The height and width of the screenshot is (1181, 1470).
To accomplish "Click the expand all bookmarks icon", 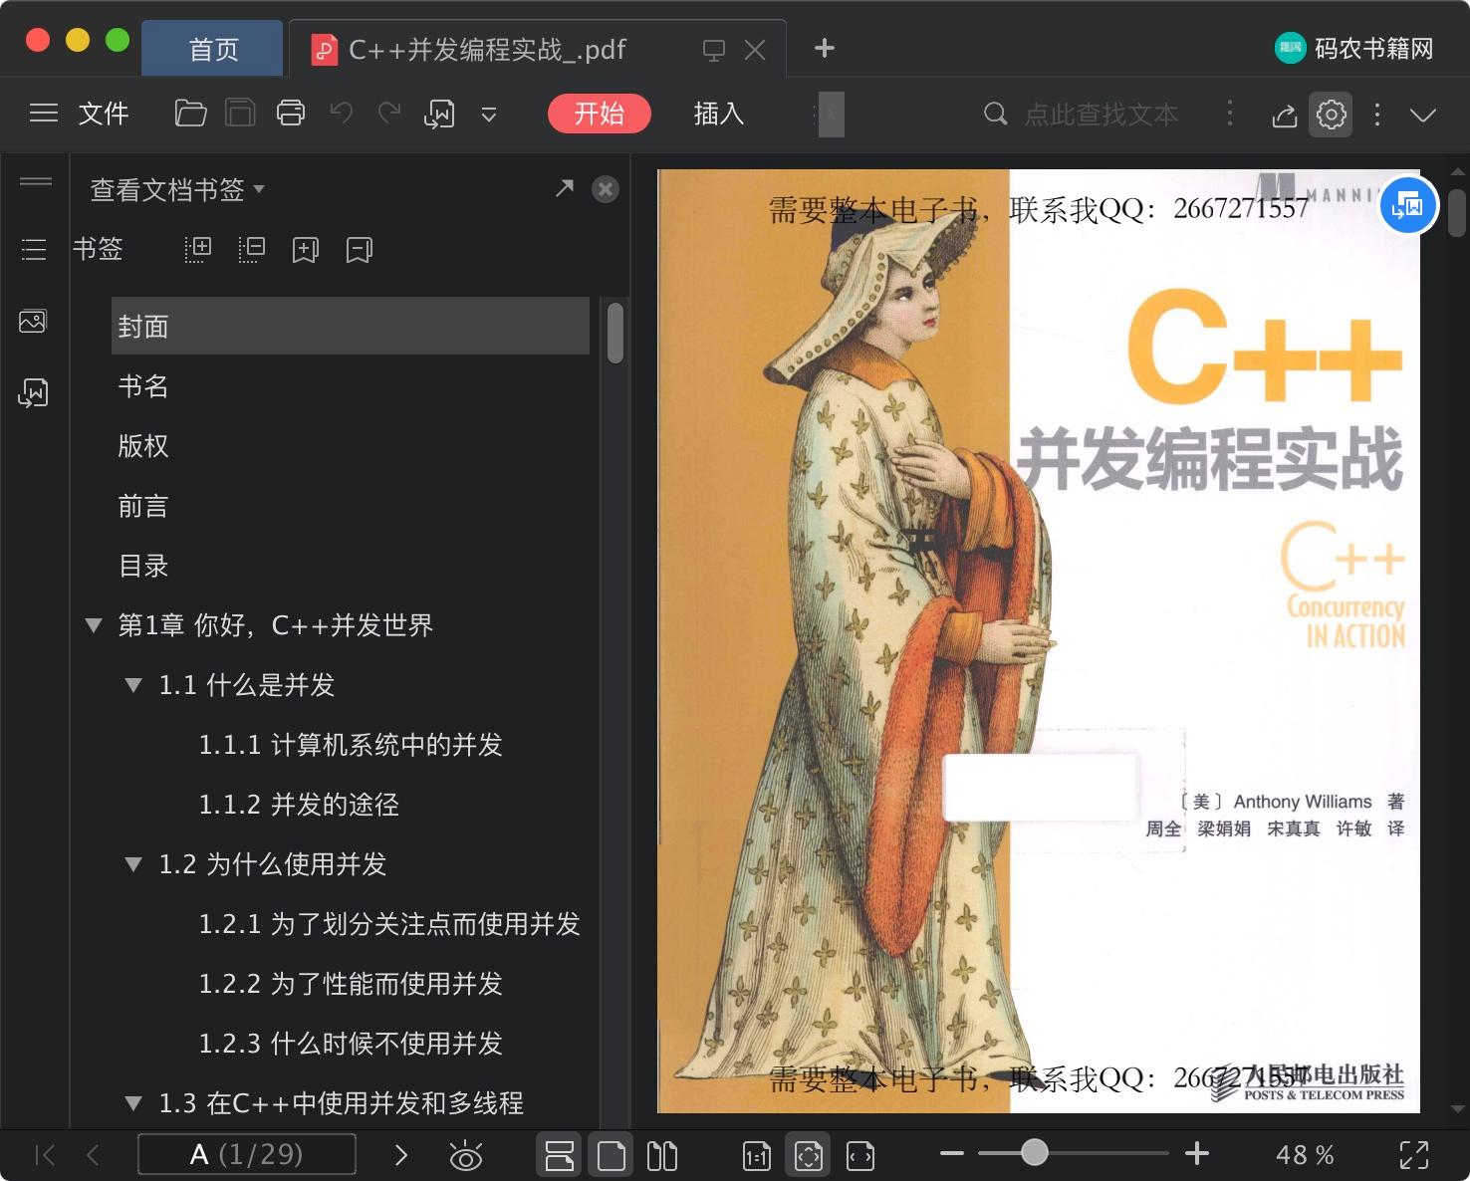I will click(197, 249).
